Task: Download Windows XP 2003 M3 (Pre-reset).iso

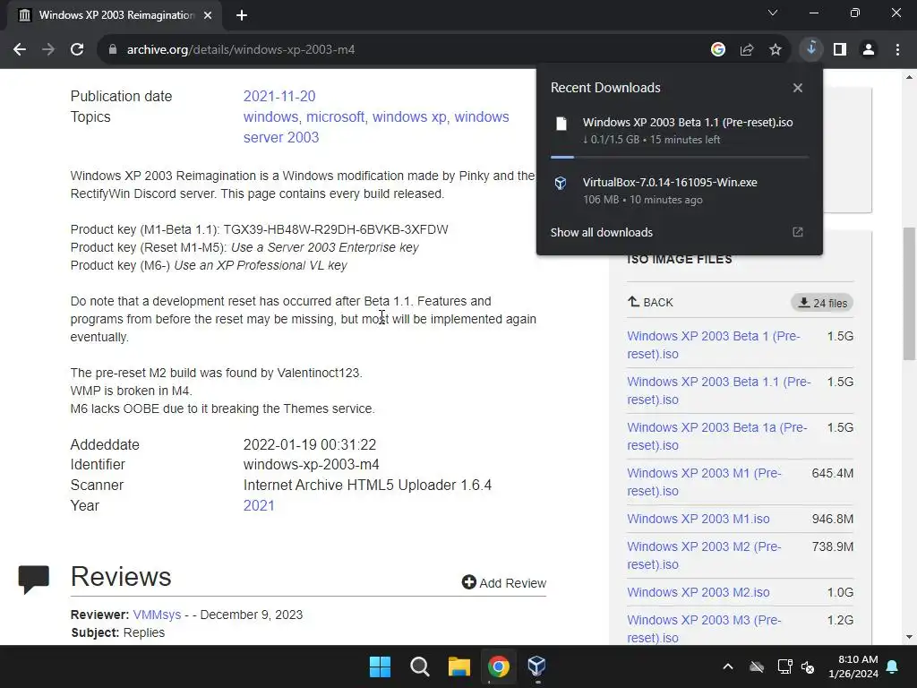Action: (x=704, y=629)
